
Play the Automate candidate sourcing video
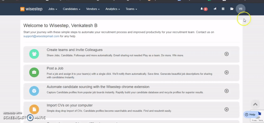[x=226, y=91]
